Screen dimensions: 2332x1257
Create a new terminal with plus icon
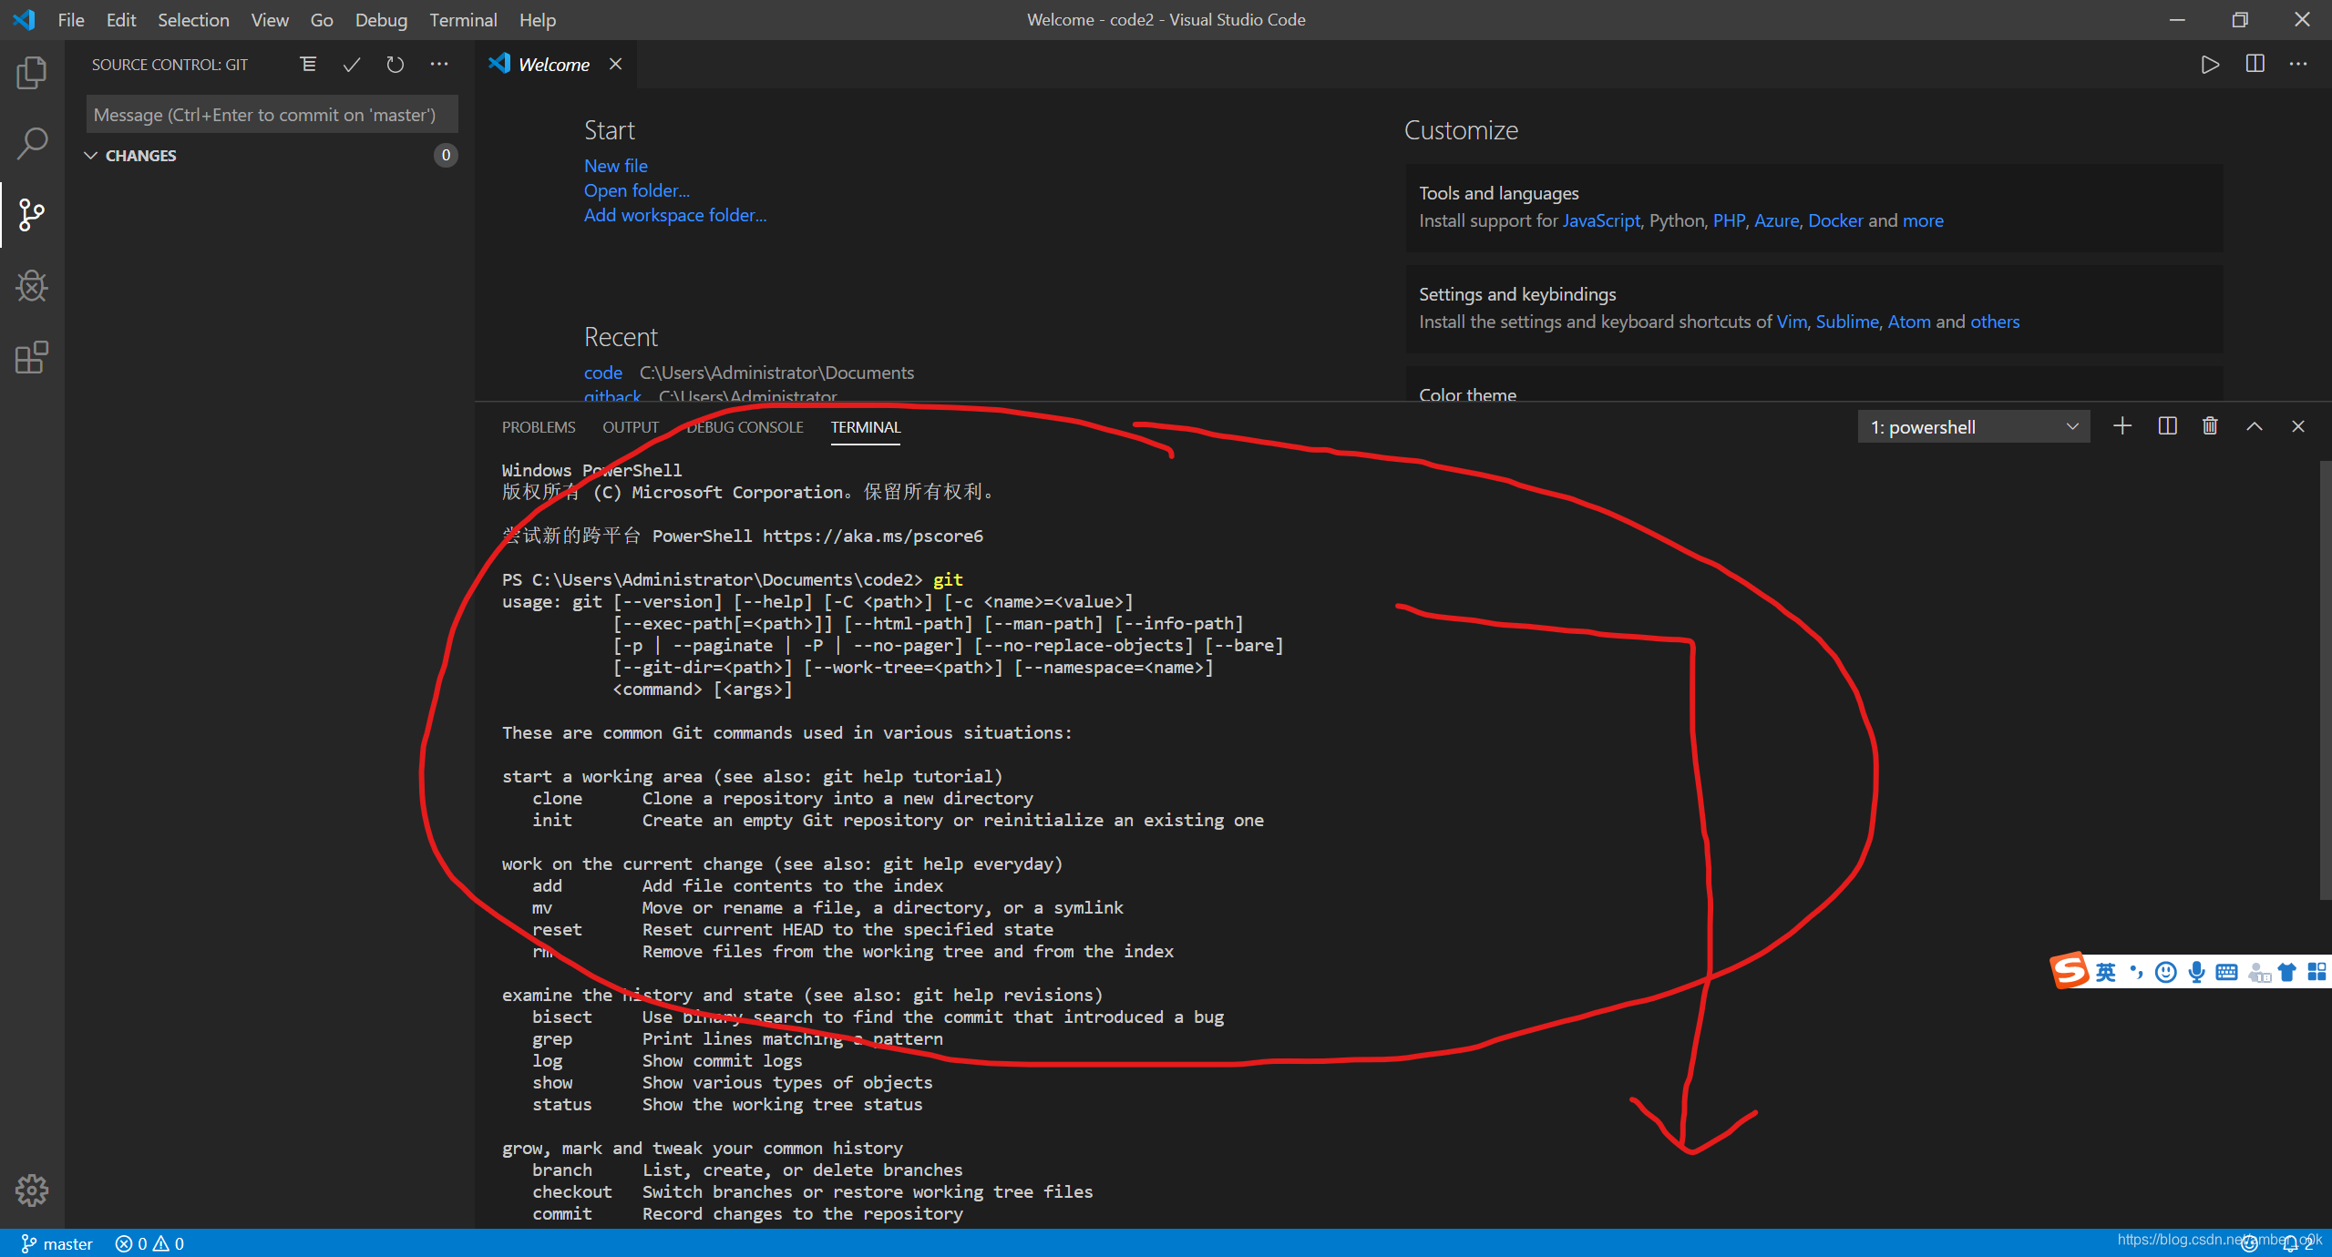point(2122,426)
